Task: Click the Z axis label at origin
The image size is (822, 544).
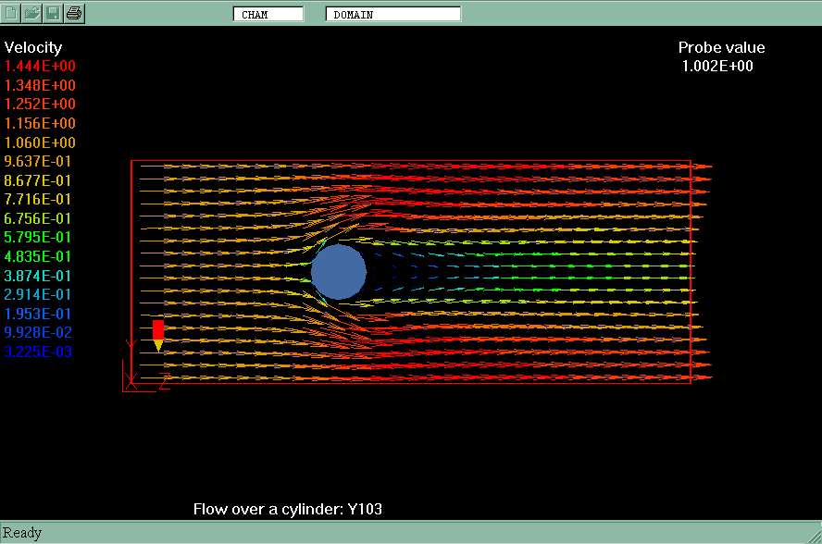Action: (165, 380)
